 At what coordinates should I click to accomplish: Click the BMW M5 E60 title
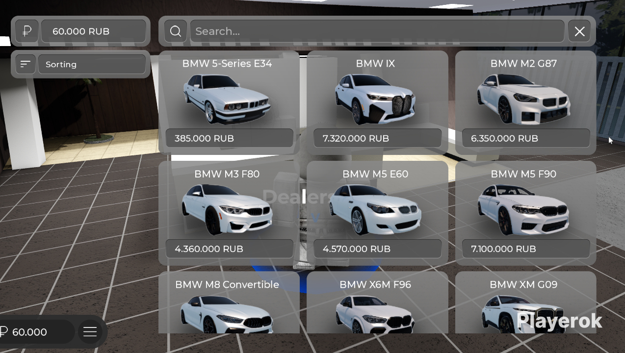pyautogui.click(x=375, y=174)
